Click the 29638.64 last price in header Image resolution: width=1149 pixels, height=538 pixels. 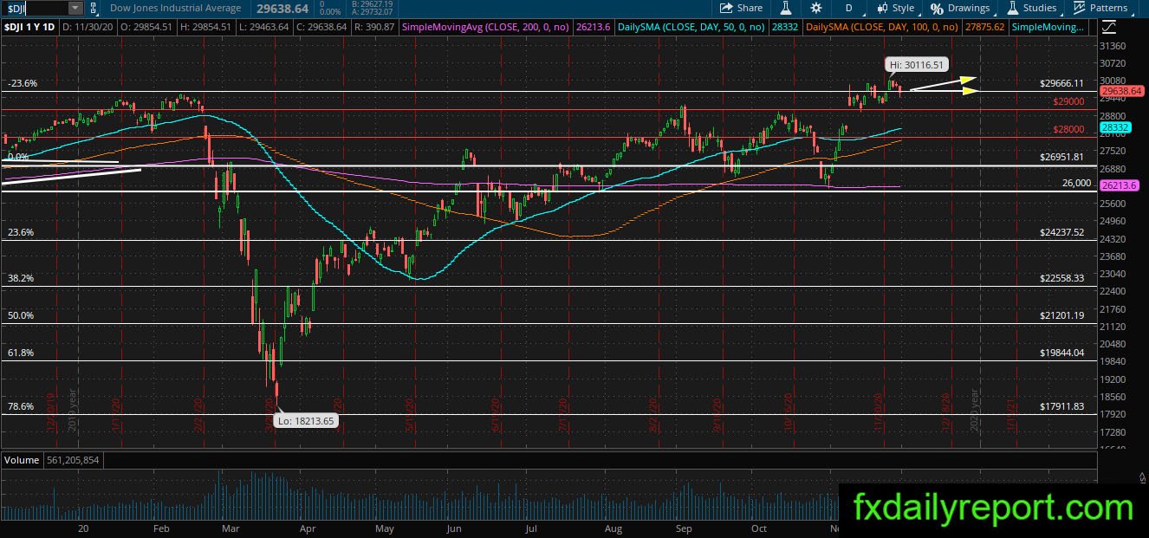282,8
